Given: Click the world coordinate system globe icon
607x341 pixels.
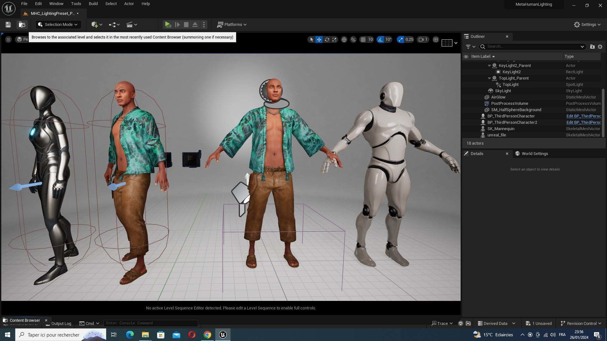Looking at the screenshot, I should tap(344, 39).
